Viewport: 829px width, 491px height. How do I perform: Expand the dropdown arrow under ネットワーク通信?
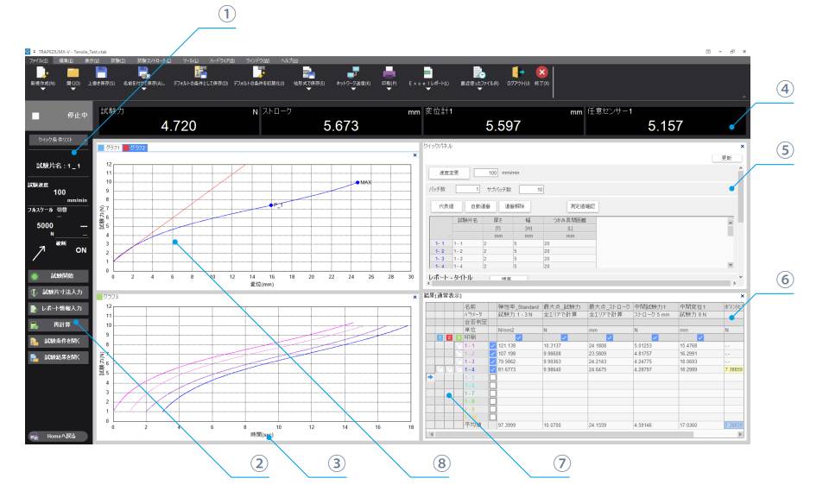pyautogui.click(x=352, y=89)
